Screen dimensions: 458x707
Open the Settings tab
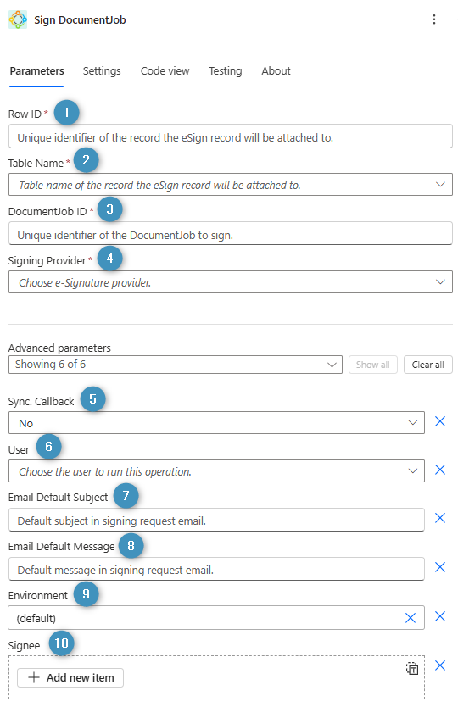click(102, 71)
